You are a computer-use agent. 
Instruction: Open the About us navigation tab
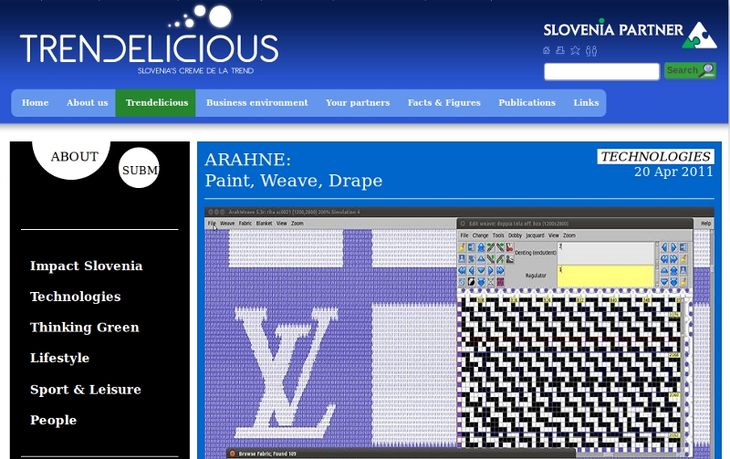[x=87, y=103]
